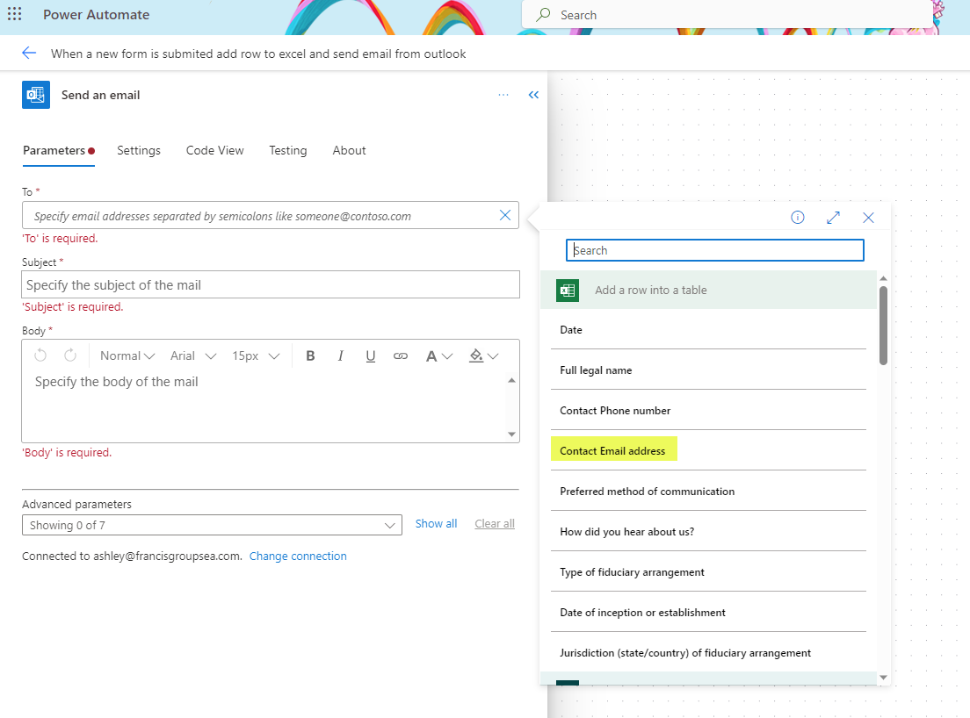The image size is (970, 718).
Task: Click Clear all link
Action: coord(495,523)
